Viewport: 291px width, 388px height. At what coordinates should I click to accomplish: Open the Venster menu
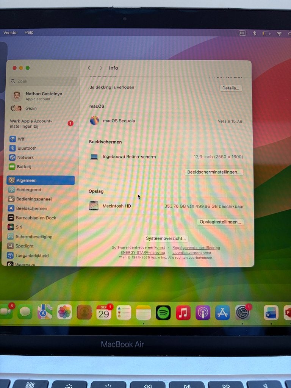11,33
